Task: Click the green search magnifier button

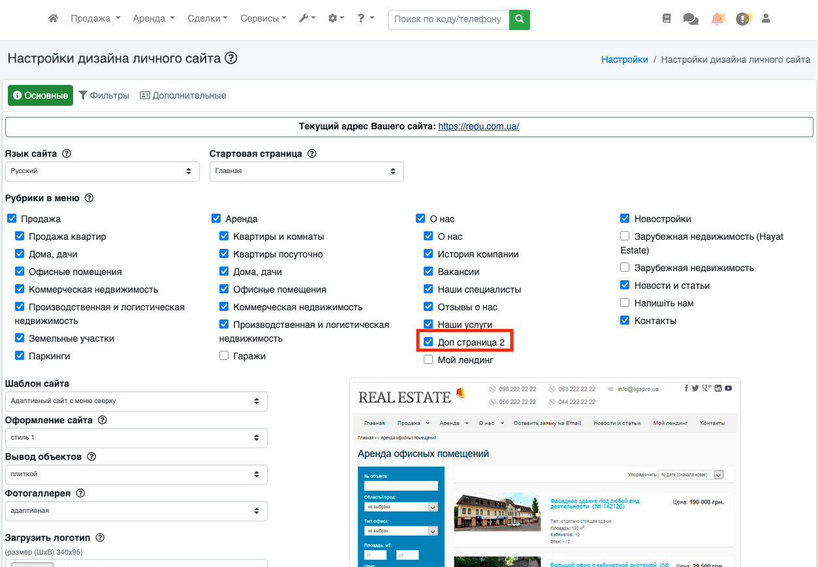Action: [520, 20]
